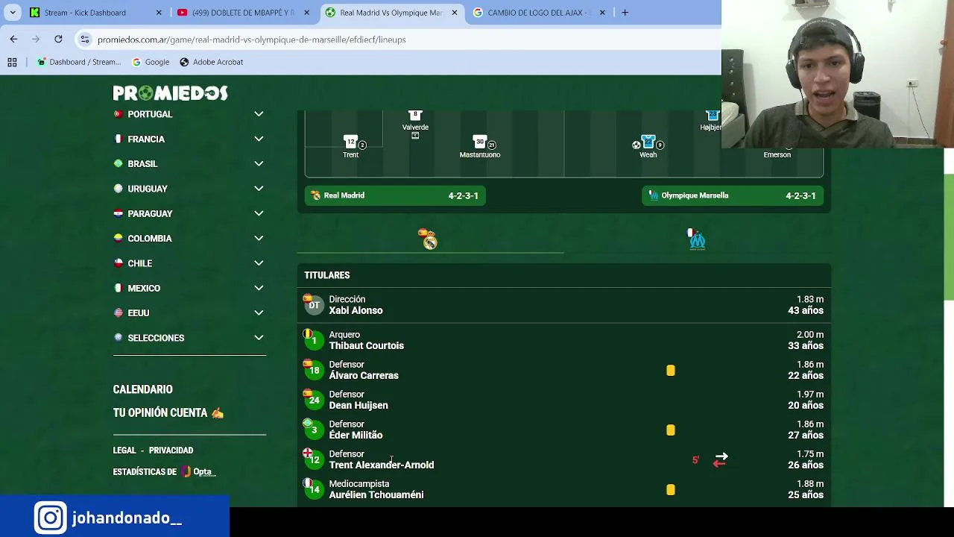954x537 pixels.
Task: Click the EEUU flag icon
Action: click(x=118, y=313)
